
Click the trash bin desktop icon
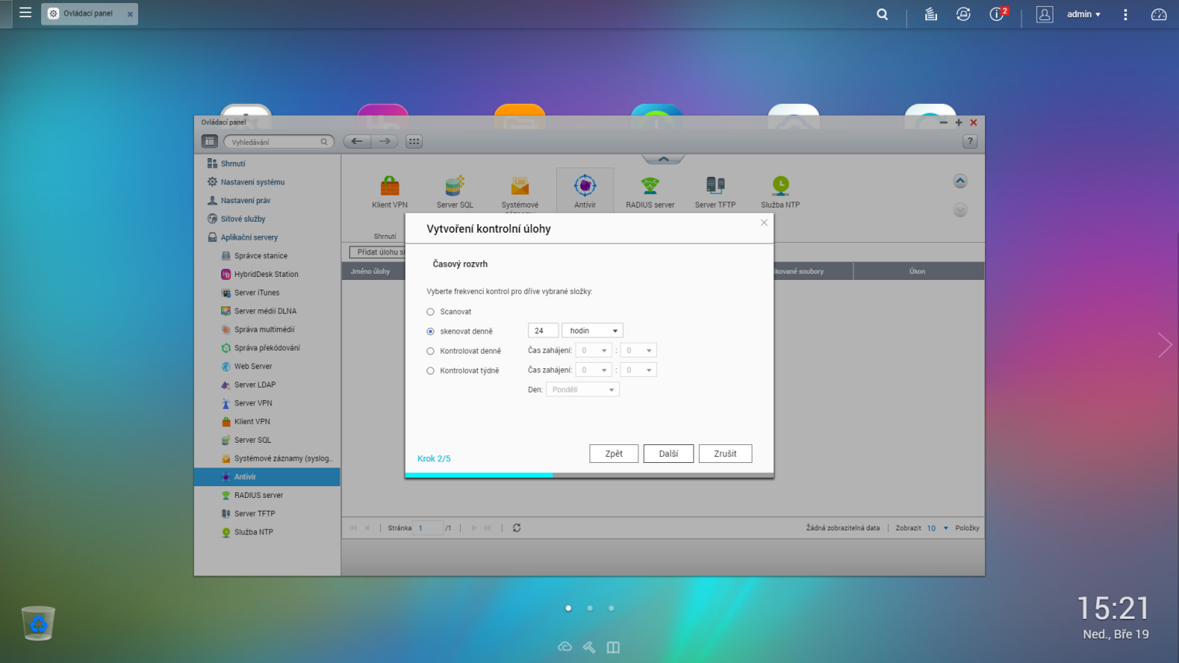pyautogui.click(x=38, y=623)
